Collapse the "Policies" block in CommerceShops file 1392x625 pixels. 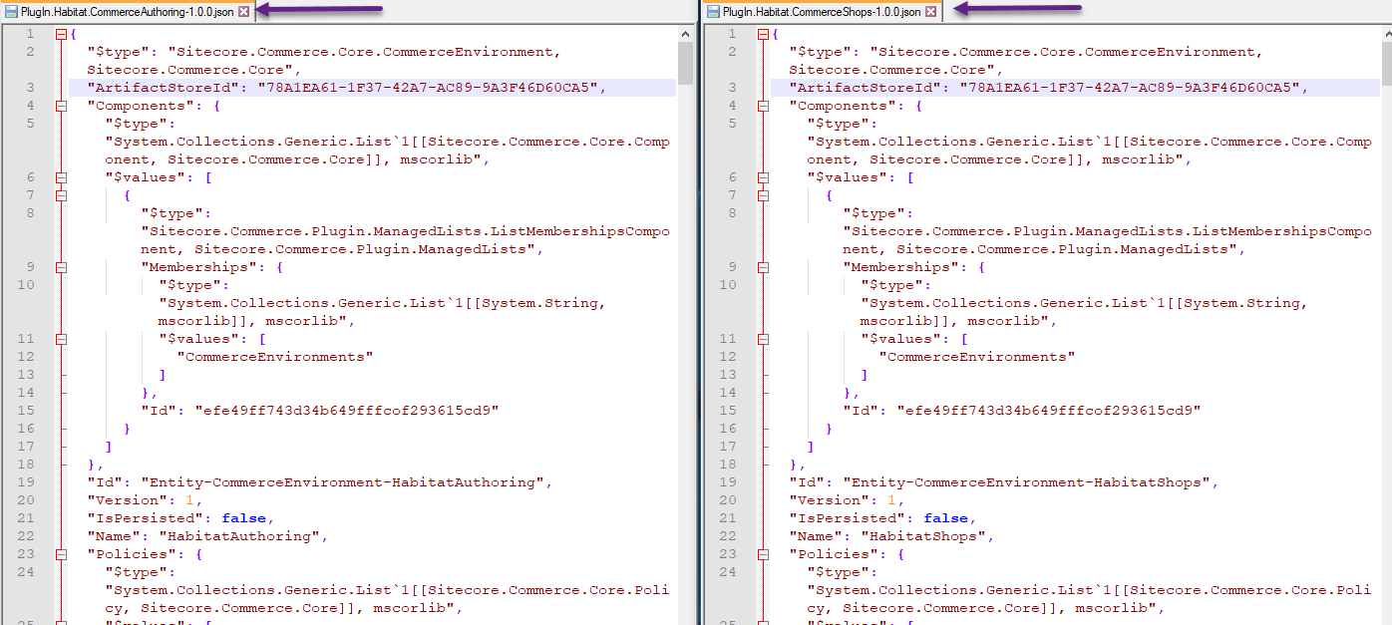[x=764, y=554]
